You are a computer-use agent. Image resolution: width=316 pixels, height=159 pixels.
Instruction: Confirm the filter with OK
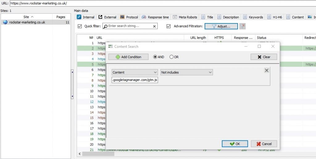(235, 144)
